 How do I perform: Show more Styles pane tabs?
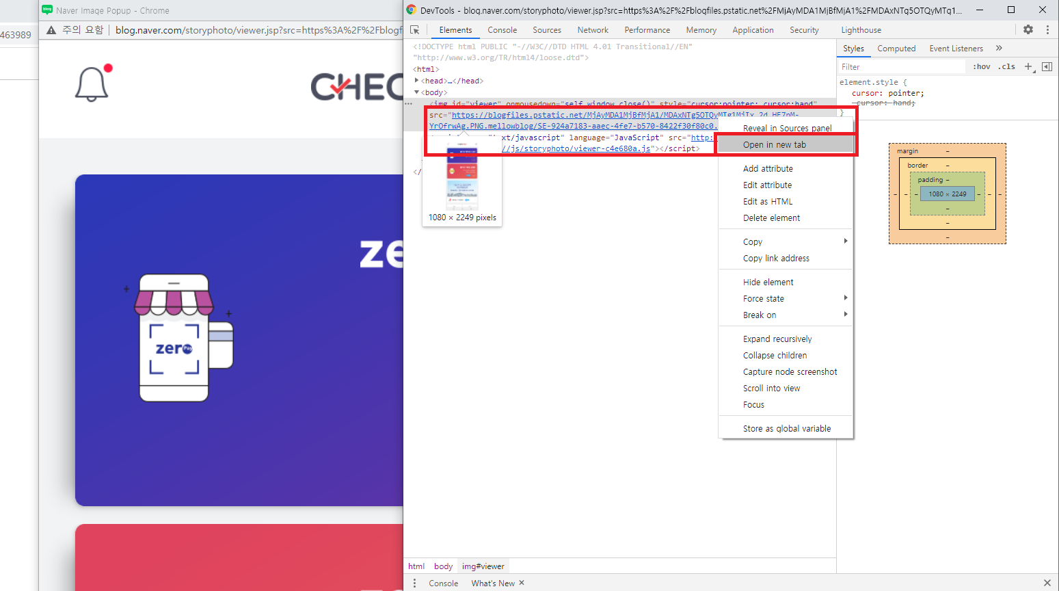999,48
